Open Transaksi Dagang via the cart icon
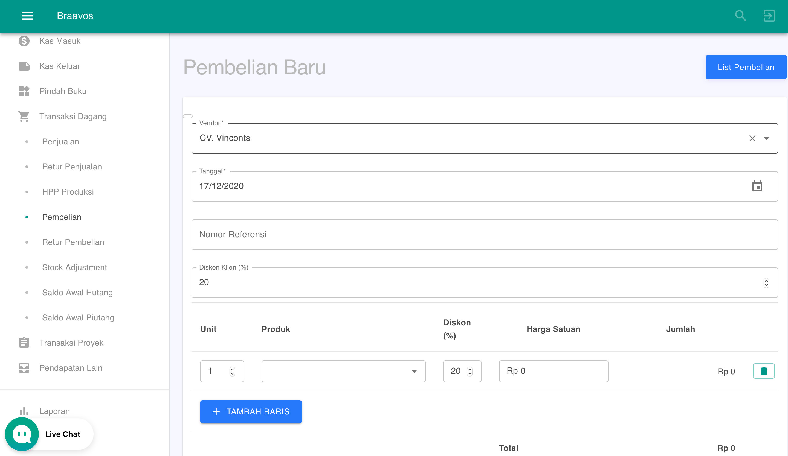Viewport: 788px width, 456px height. pyautogui.click(x=24, y=116)
